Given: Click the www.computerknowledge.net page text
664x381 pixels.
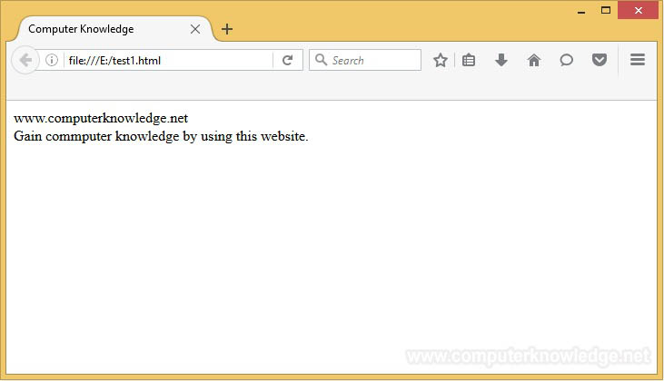Looking at the screenshot, I should (101, 118).
